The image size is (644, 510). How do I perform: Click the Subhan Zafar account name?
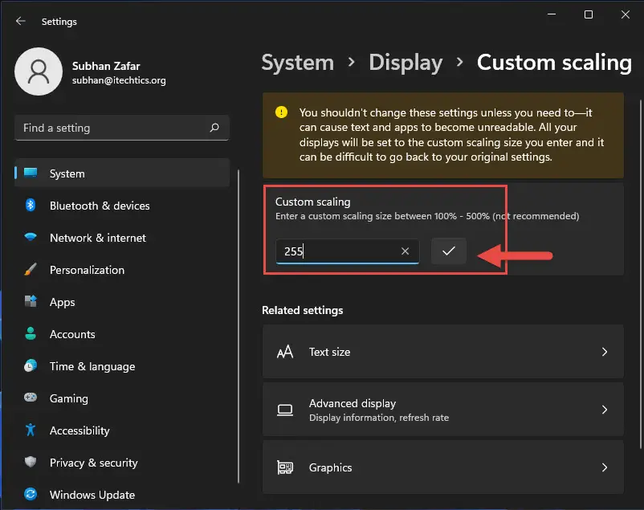pyautogui.click(x=106, y=66)
